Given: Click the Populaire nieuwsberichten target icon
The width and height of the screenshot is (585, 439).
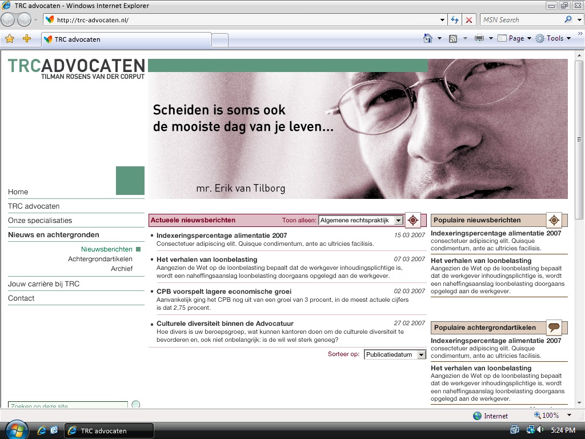Looking at the screenshot, I should tap(554, 220).
